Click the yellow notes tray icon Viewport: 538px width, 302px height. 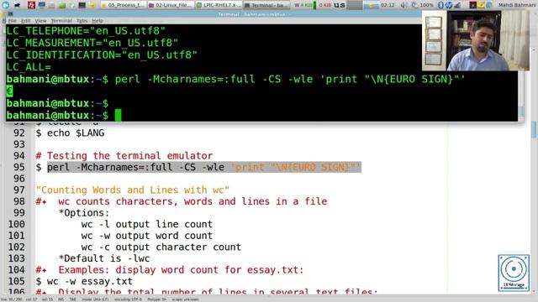pyautogui.click(x=481, y=5)
